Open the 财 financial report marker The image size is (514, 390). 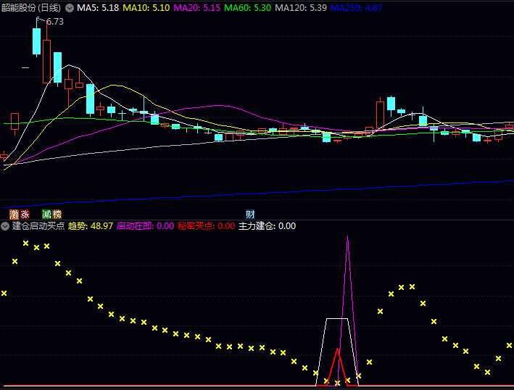point(250,215)
